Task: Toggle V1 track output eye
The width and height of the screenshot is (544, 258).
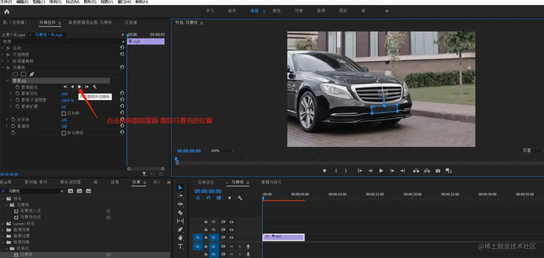Action: (231, 238)
